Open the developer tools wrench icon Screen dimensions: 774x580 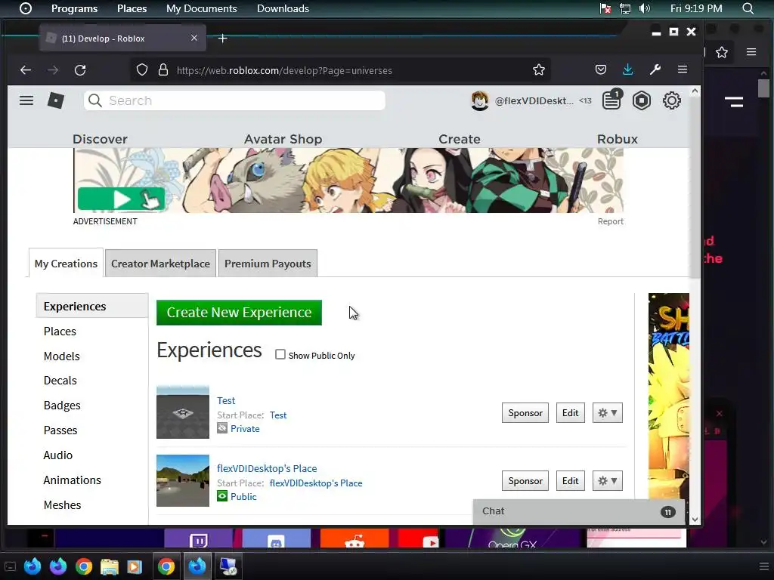pos(655,69)
